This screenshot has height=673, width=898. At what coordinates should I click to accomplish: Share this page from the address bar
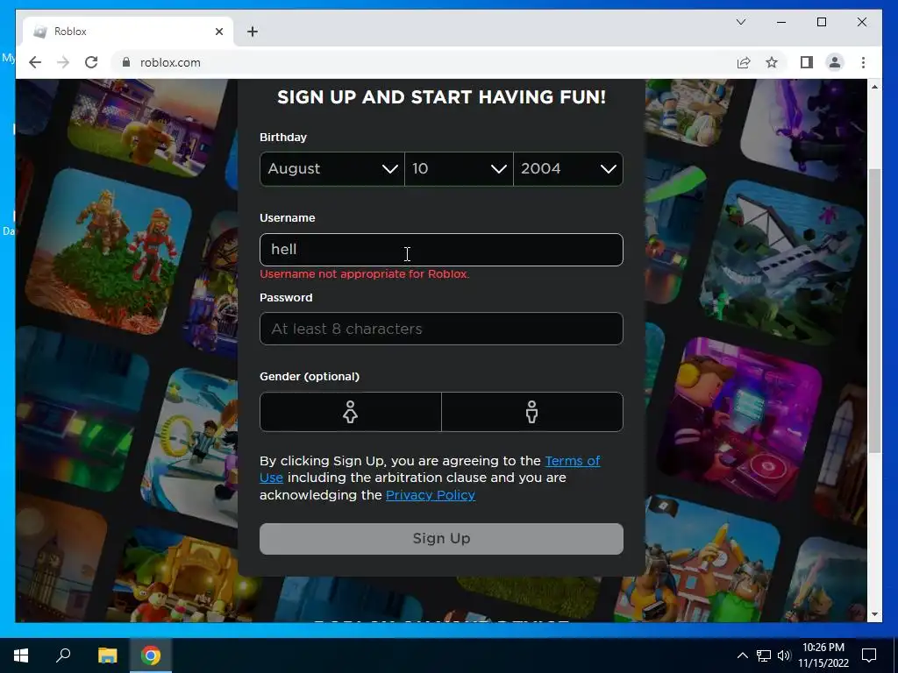(744, 62)
